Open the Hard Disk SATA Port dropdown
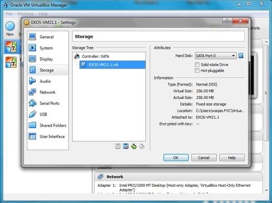Screen dimensions: 272x203 (x=216, y=56)
